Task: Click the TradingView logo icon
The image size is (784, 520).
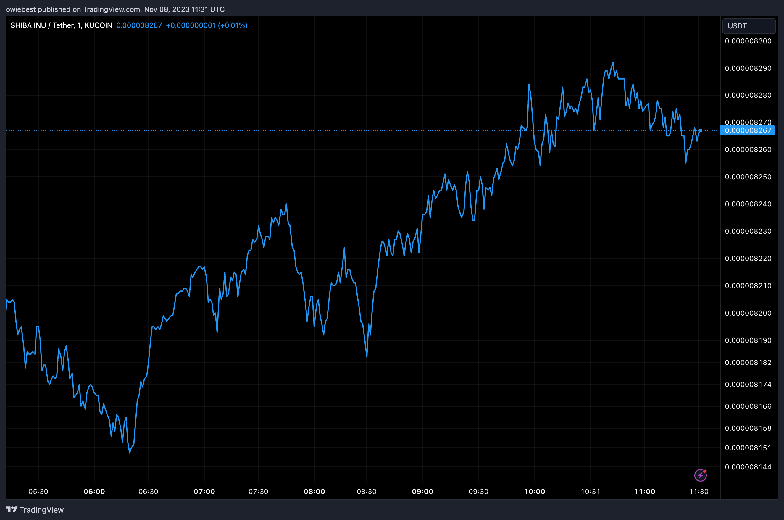Action: pyautogui.click(x=12, y=509)
